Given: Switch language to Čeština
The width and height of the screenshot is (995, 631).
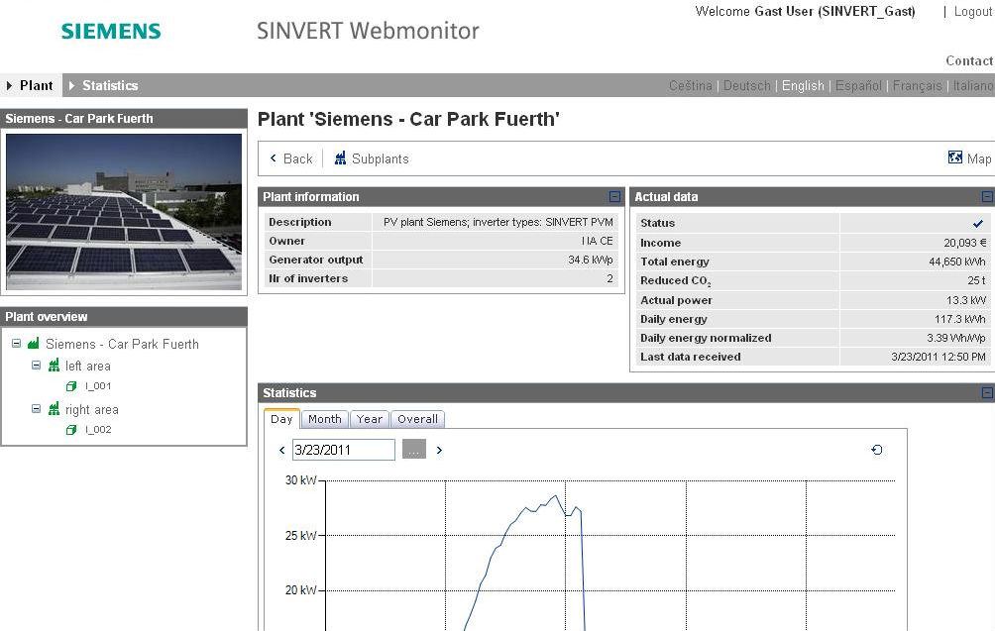Looking at the screenshot, I should (x=691, y=85).
